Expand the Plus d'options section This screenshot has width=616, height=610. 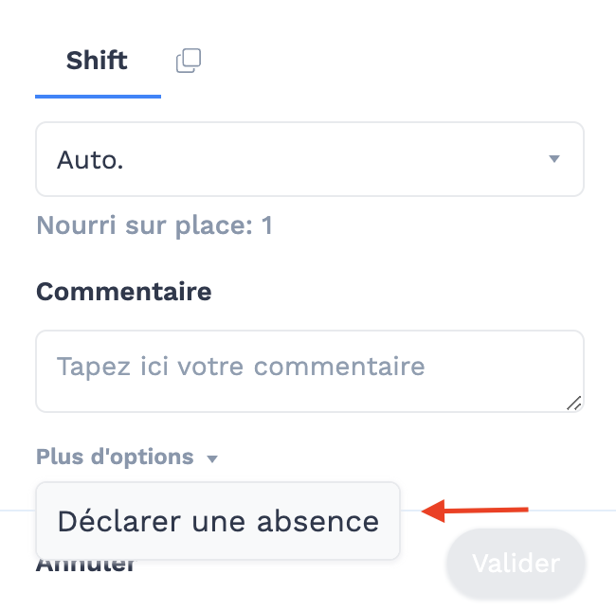point(127,457)
